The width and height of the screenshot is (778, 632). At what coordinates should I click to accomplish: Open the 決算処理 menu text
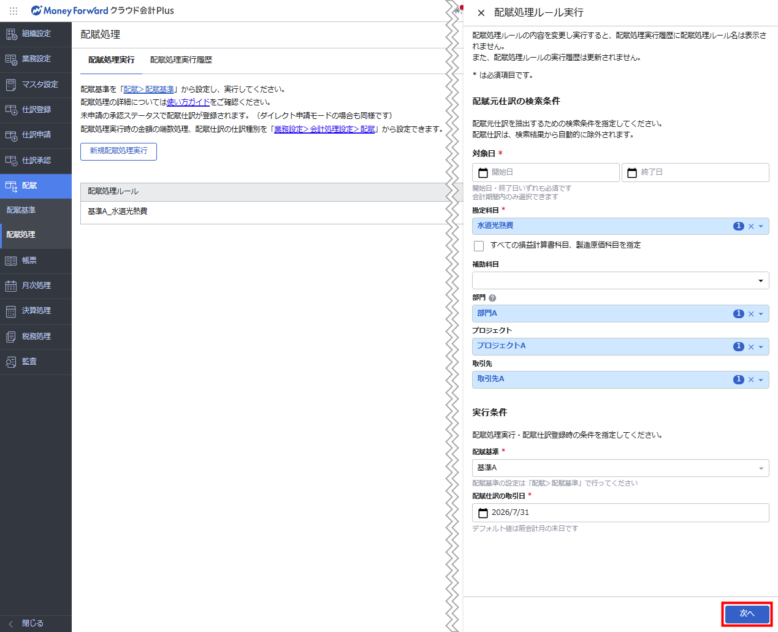[36, 311]
